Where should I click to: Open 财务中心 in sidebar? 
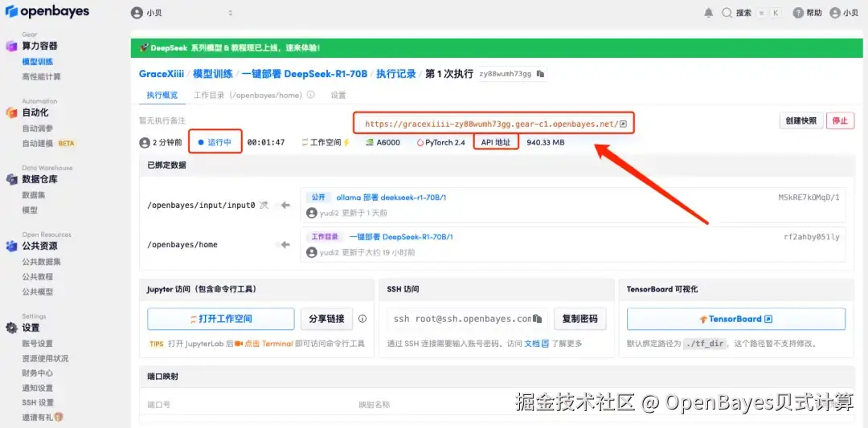(x=38, y=373)
